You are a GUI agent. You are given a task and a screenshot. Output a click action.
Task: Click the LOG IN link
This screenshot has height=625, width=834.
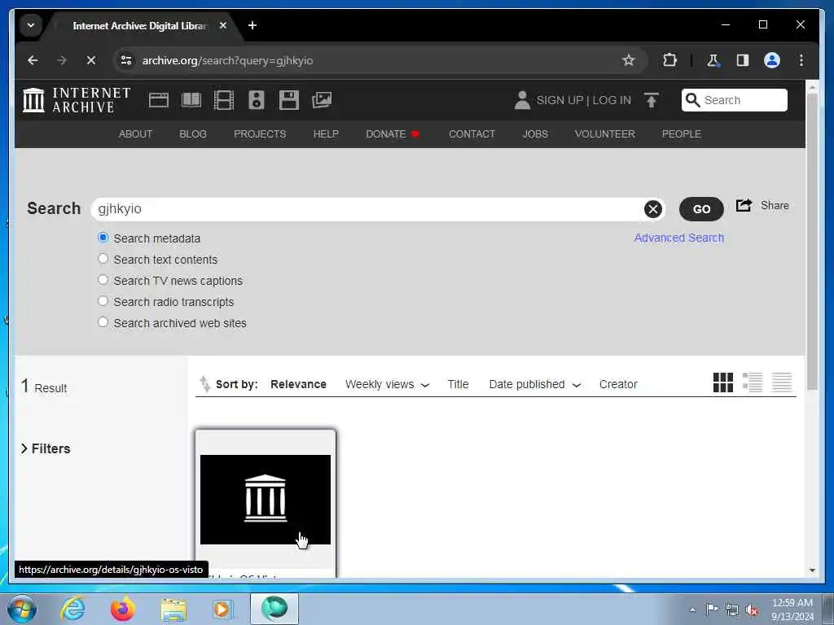tap(612, 100)
